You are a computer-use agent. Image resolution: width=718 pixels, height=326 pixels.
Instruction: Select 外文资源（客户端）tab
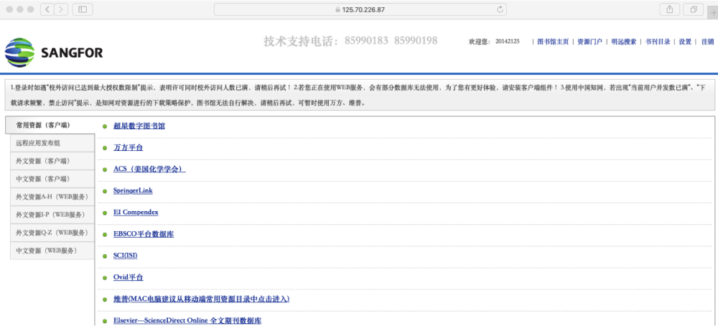52,161
